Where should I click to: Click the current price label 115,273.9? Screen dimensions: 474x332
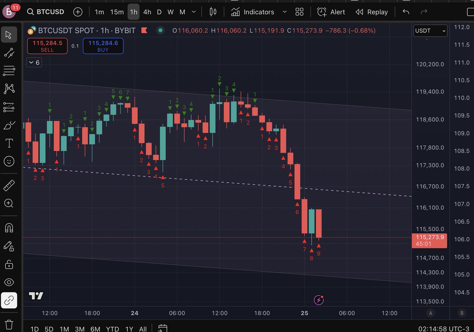tap(429, 240)
